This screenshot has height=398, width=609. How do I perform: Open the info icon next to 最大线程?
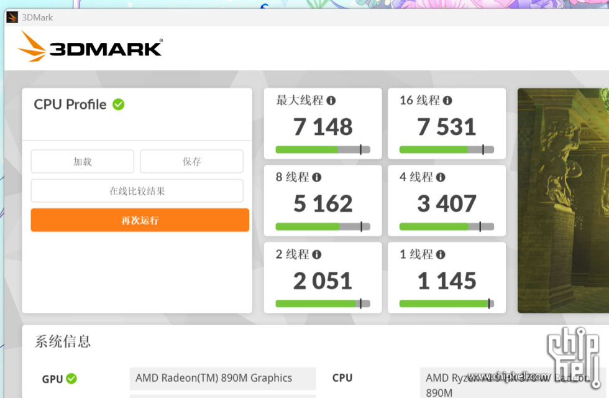tap(331, 101)
